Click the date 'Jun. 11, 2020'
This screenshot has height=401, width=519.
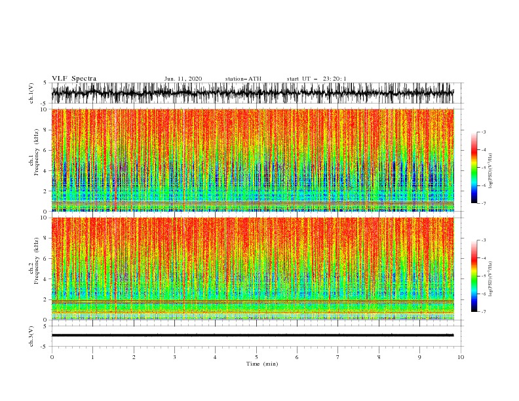183,79
